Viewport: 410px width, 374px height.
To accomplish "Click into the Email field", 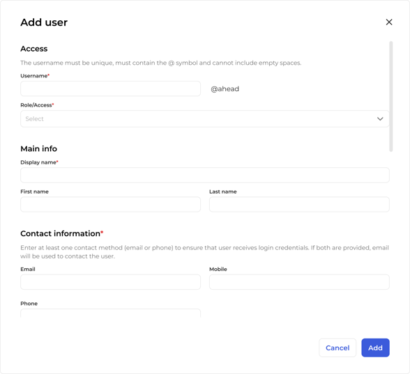I will [110, 282].
